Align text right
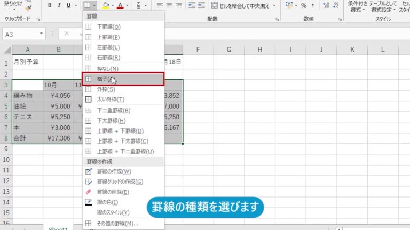The image size is (410, 230). [x=179, y=5]
